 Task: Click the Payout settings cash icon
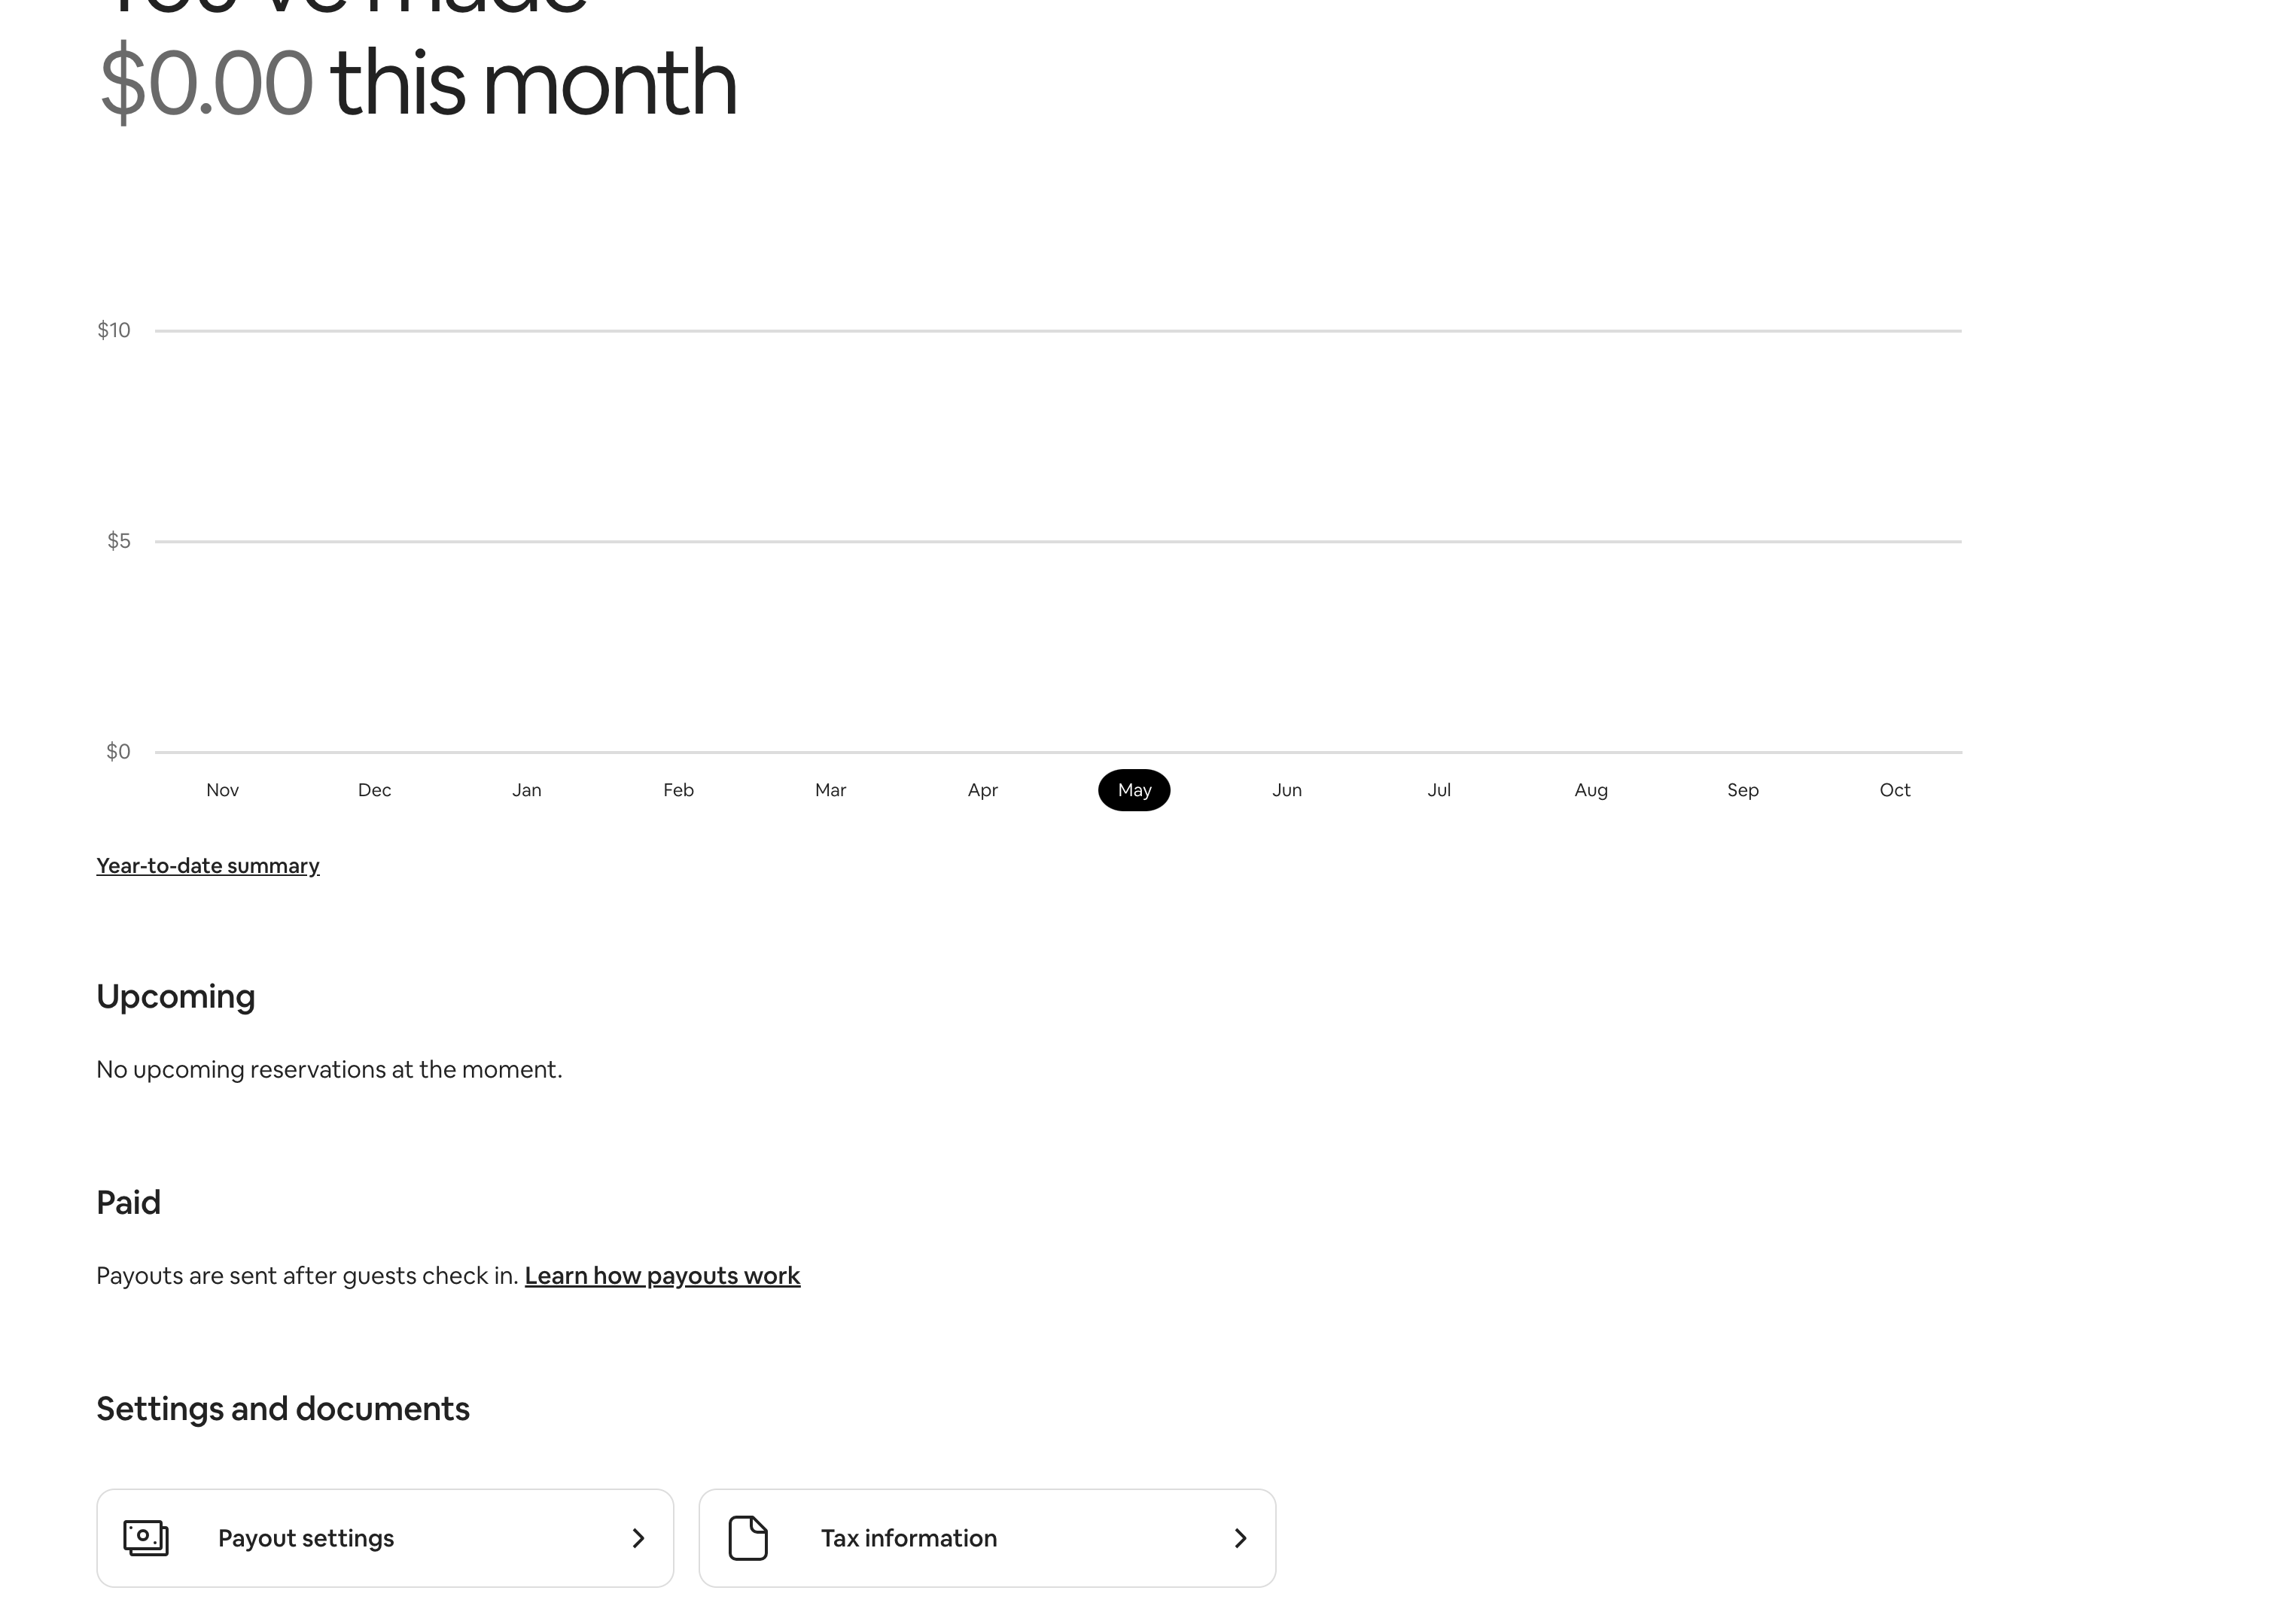click(x=146, y=1538)
